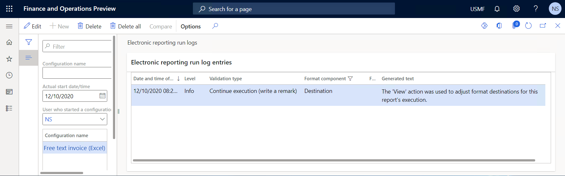Viewport: 565px width, 176px height.
Task: Open the help question mark menu
Action: [535, 9]
